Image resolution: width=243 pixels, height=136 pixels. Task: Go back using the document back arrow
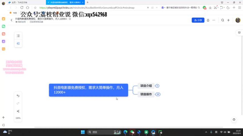pos(11,20)
